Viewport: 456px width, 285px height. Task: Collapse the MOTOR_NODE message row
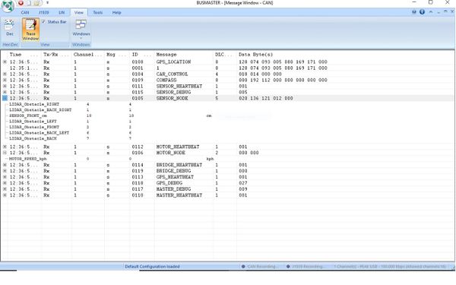5,153
